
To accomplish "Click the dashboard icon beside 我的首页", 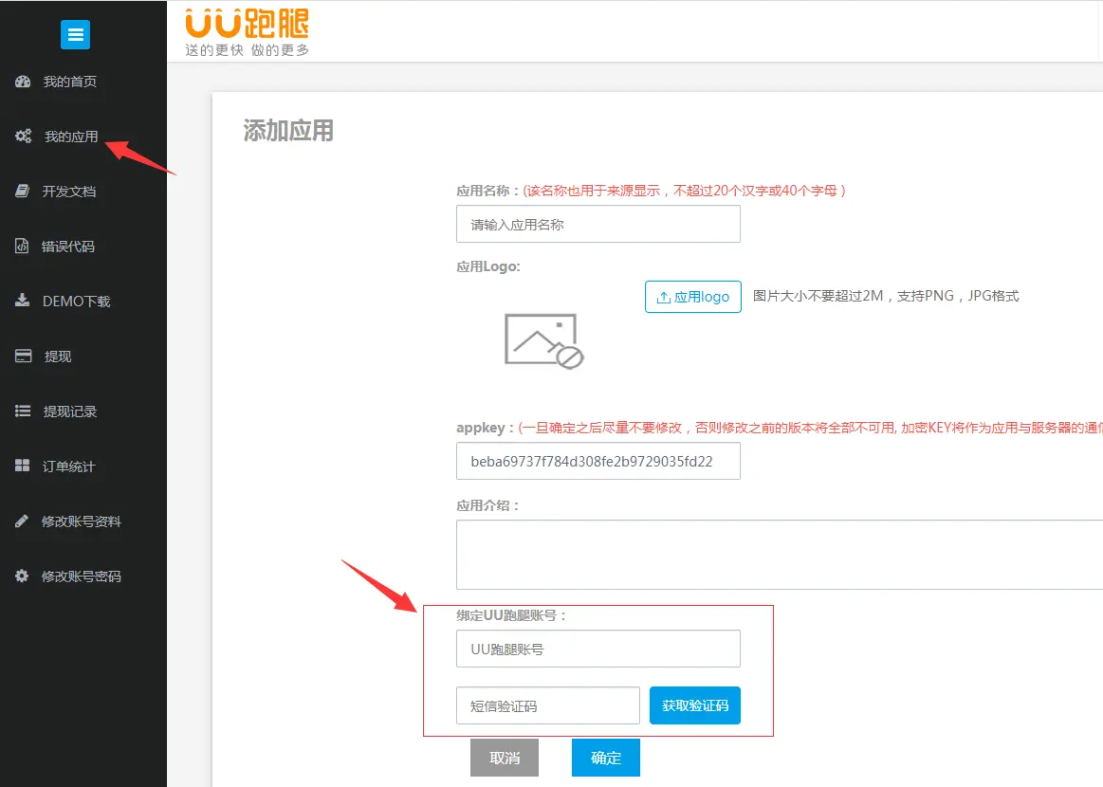I will tap(23, 82).
